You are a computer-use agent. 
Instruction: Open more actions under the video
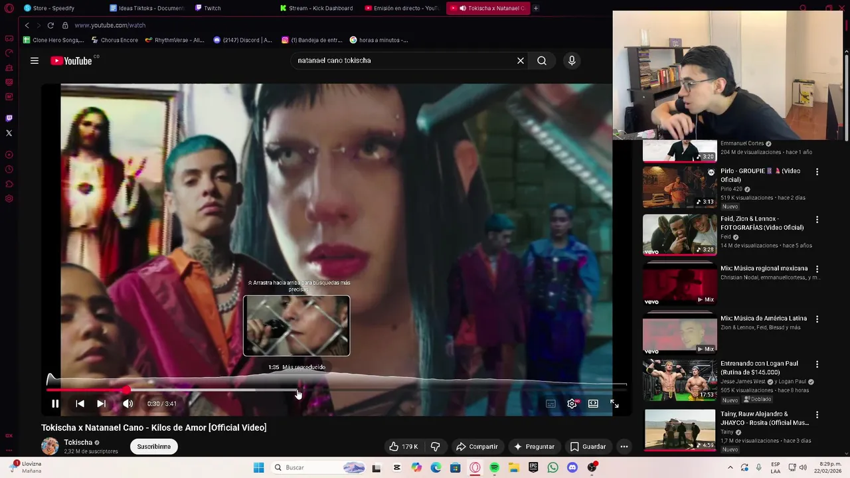(624, 447)
